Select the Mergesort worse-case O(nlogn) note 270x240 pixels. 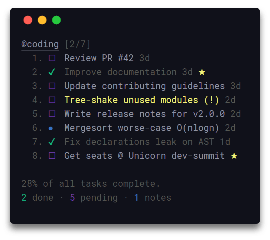coord(141,128)
